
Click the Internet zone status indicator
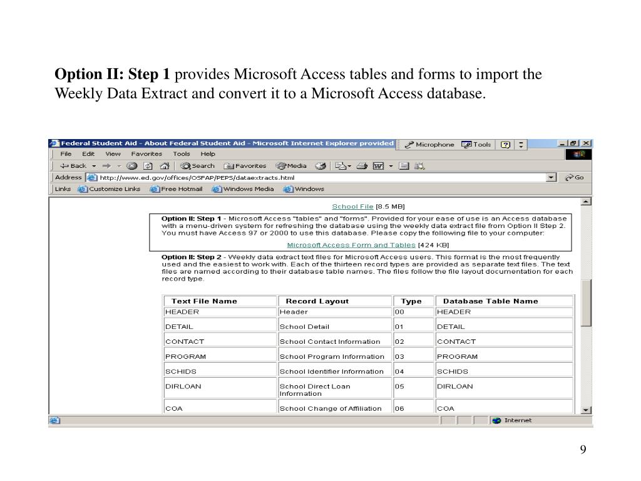[x=513, y=420]
